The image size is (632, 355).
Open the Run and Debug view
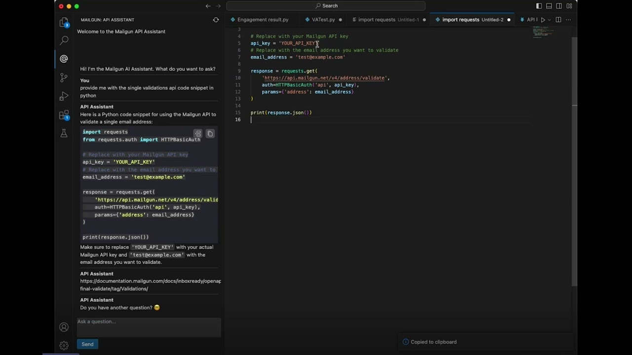[x=64, y=96]
